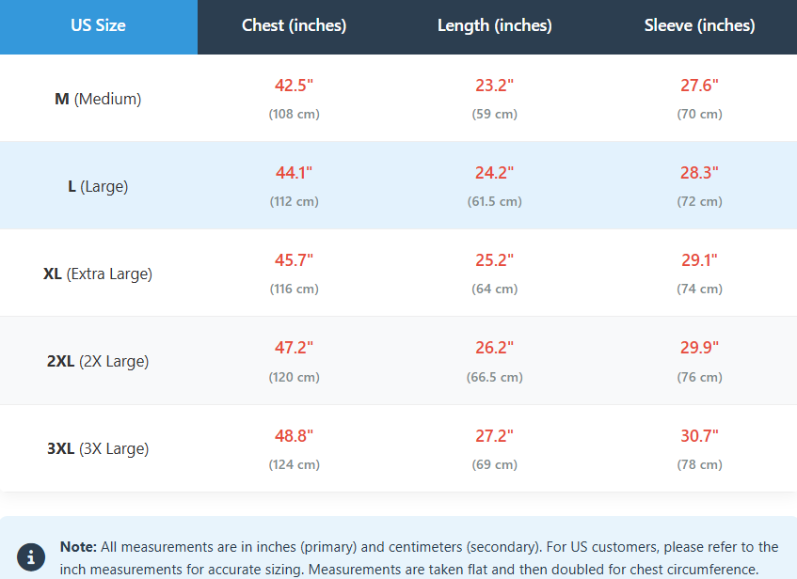Click the info icon beside the Note

pos(31,556)
